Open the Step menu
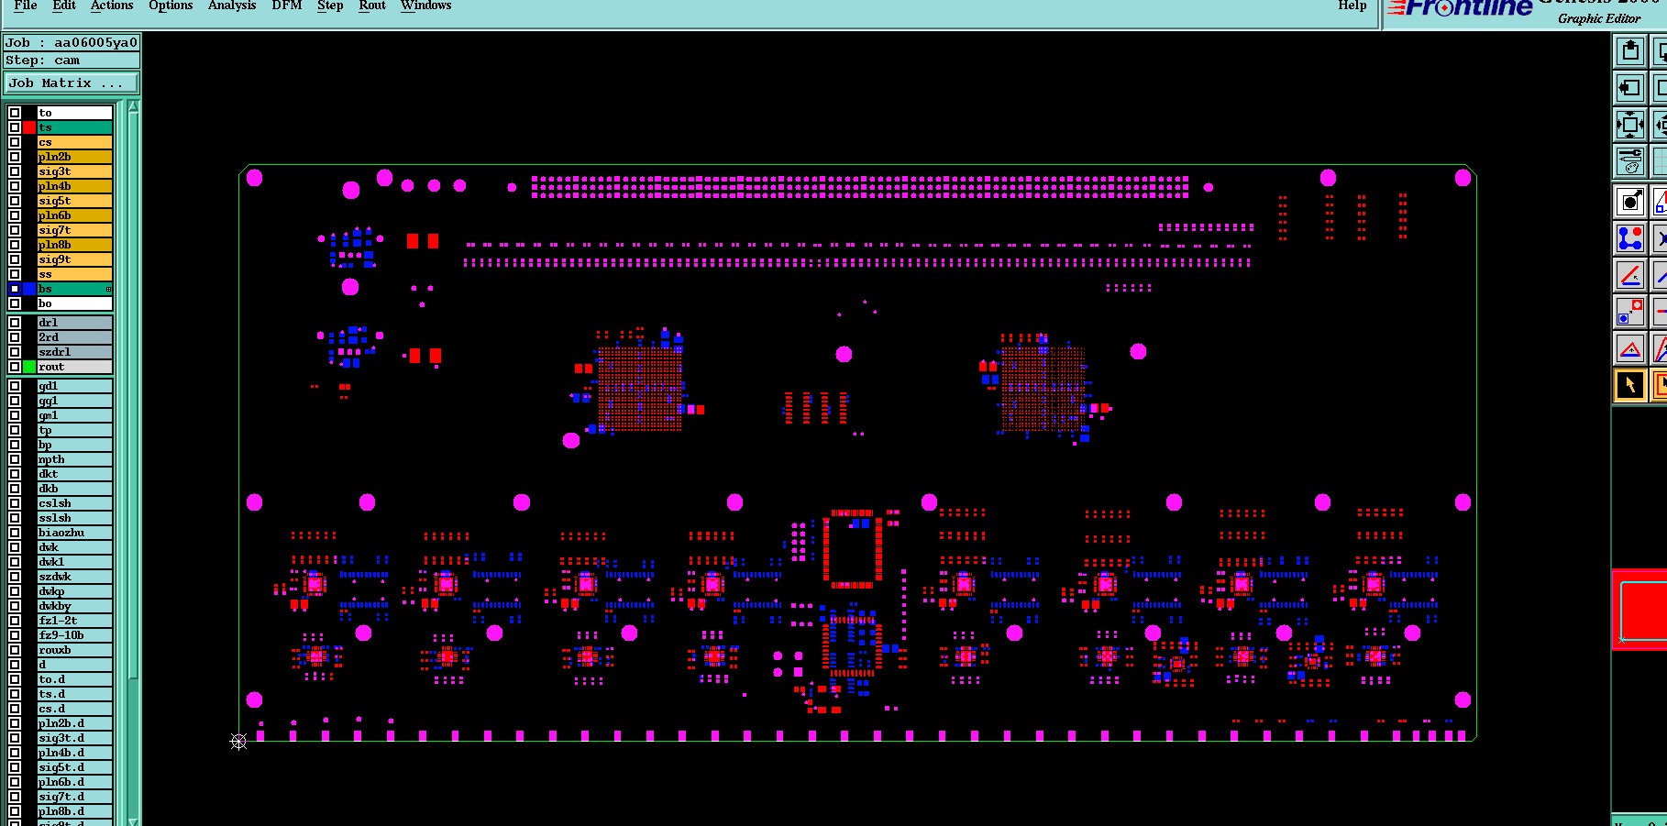The image size is (1667, 826). (x=330, y=6)
